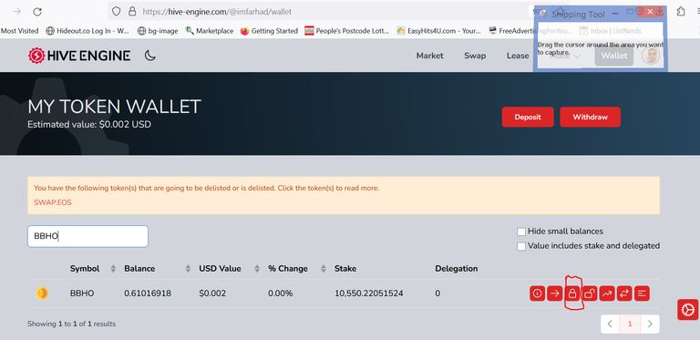
Task: Open bg-image bookmark
Action: [x=158, y=31]
